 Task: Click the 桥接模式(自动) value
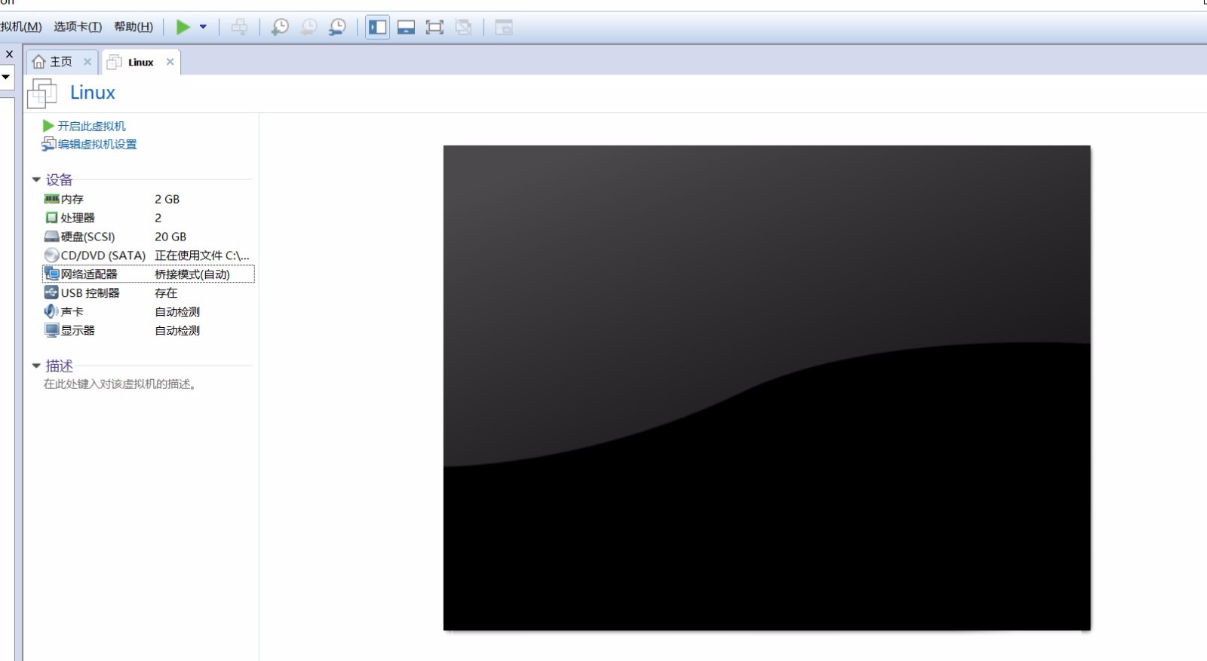[x=192, y=274]
